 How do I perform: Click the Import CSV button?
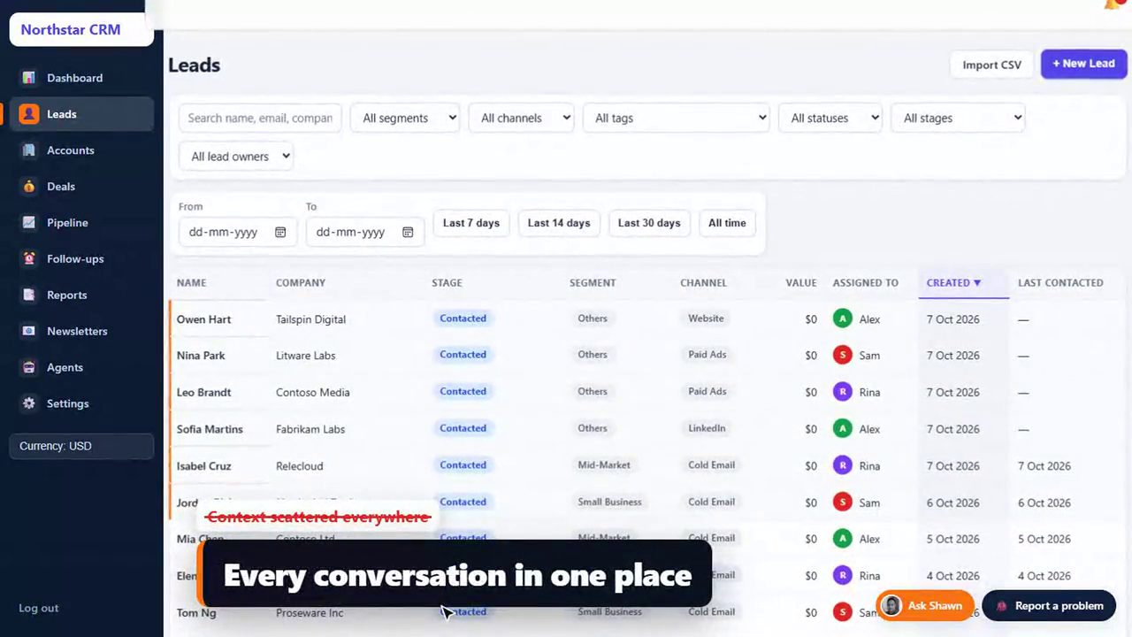tap(991, 65)
